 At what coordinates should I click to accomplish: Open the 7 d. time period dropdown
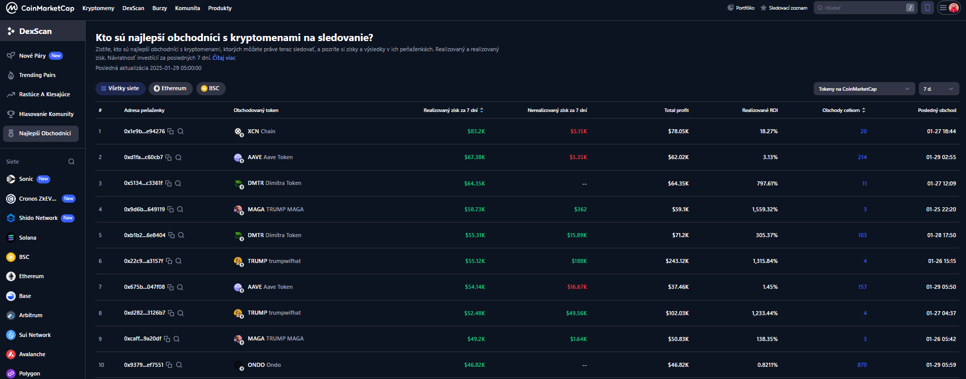click(x=938, y=89)
